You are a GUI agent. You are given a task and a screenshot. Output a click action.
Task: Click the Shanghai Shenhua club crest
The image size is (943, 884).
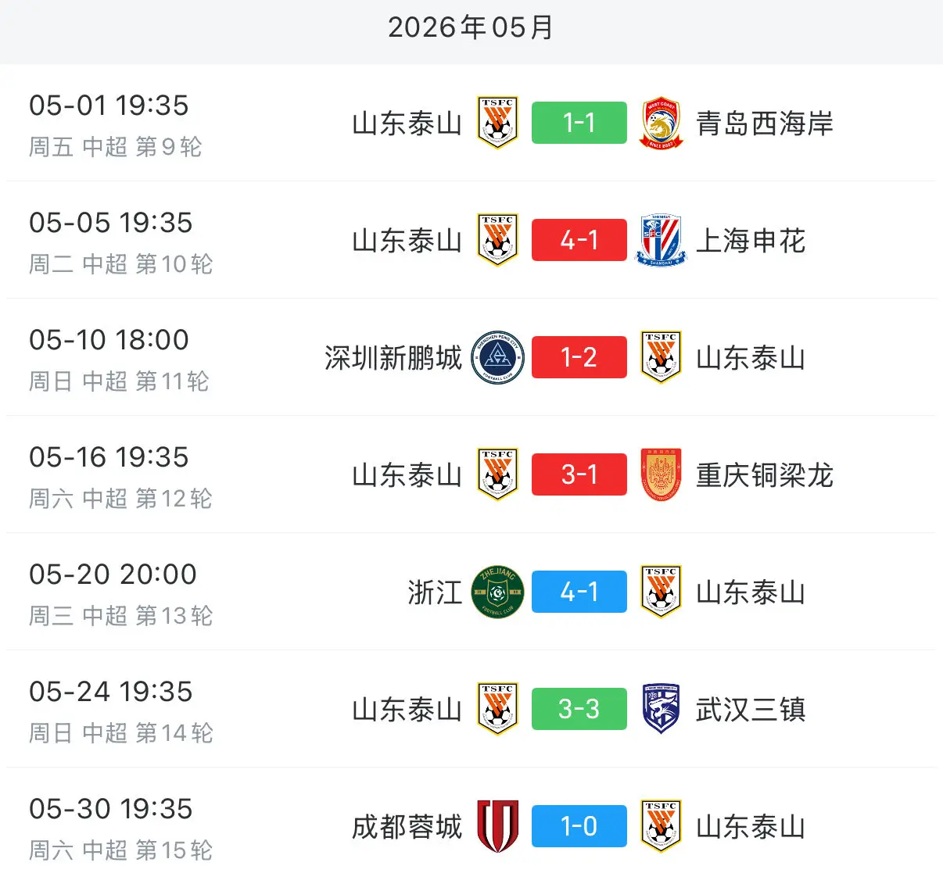click(x=661, y=240)
